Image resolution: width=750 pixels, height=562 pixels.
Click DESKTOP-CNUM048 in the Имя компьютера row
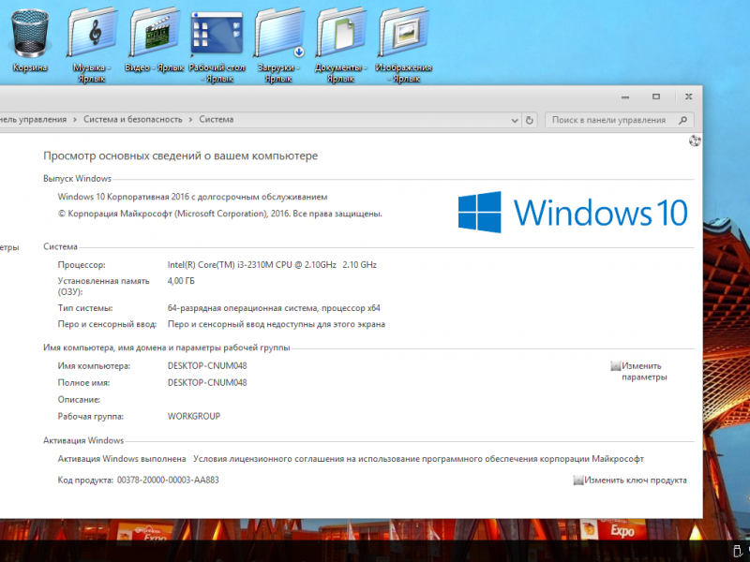click(207, 366)
